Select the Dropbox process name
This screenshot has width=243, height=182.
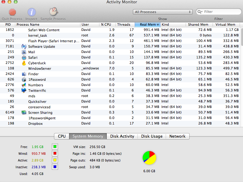[x=35, y=124]
